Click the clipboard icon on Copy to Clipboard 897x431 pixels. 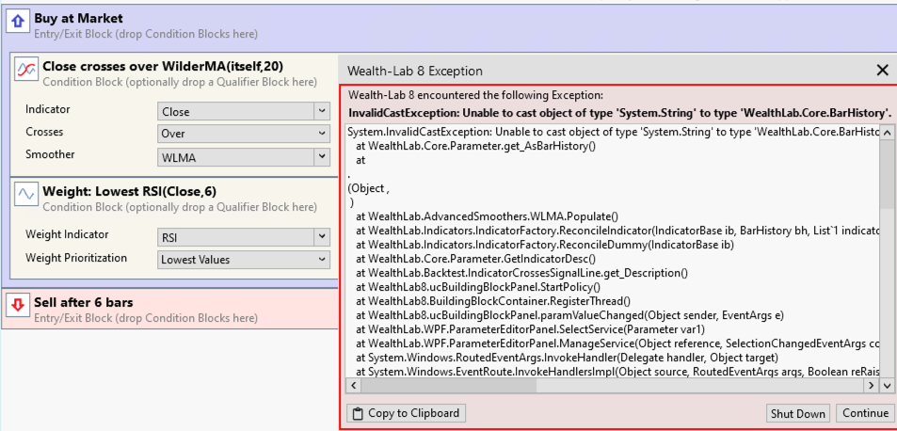click(358, 413)
